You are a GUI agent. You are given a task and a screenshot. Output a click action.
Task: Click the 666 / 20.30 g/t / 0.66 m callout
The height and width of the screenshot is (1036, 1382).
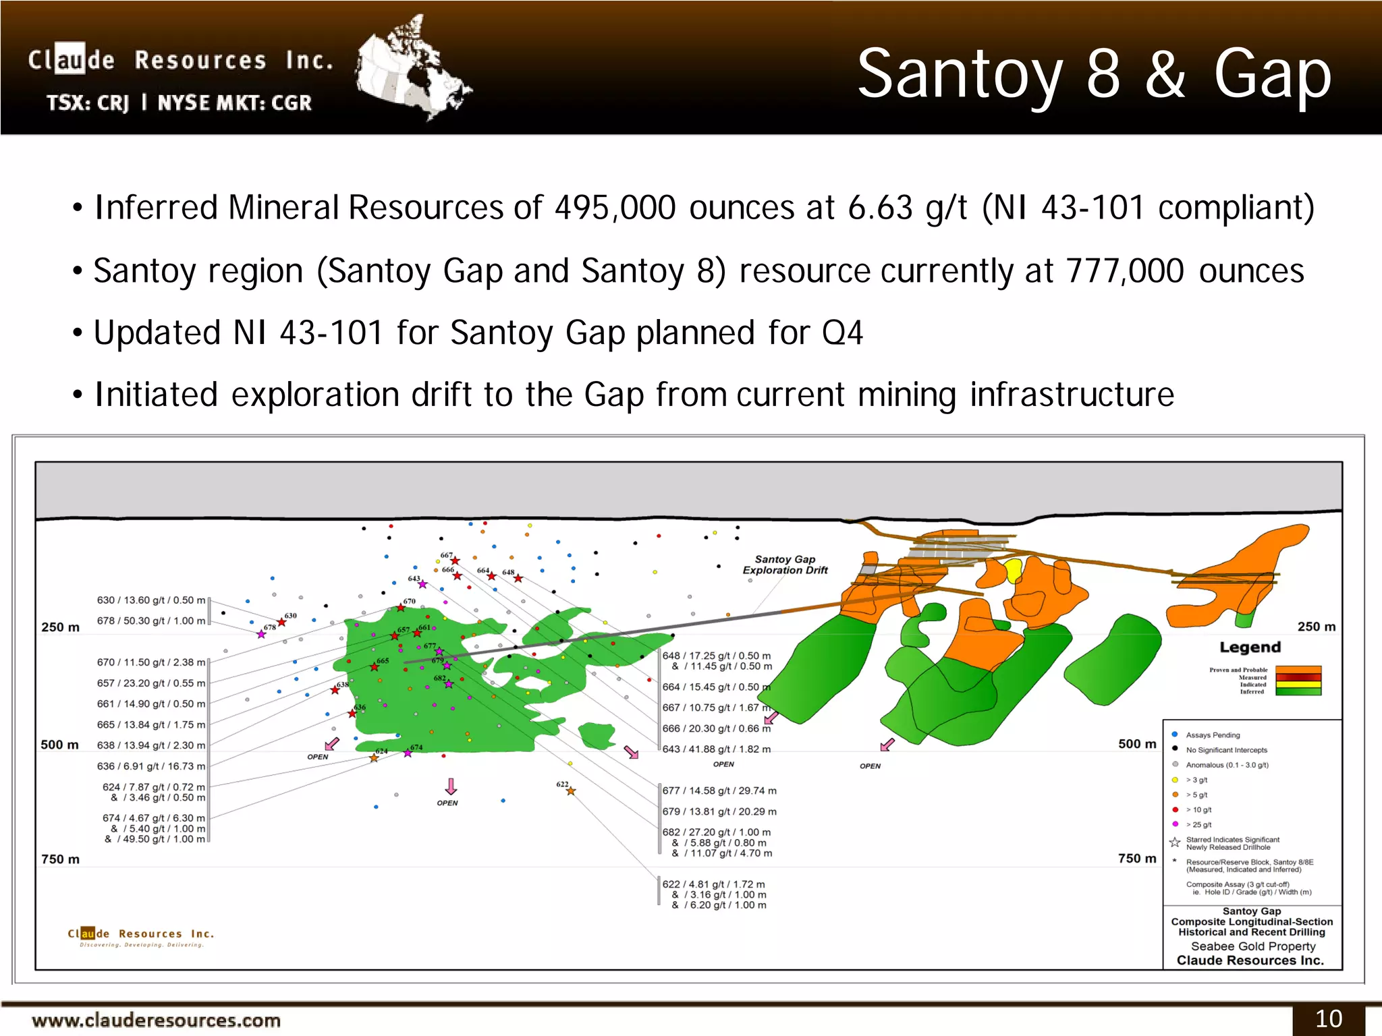coord(717,728)
